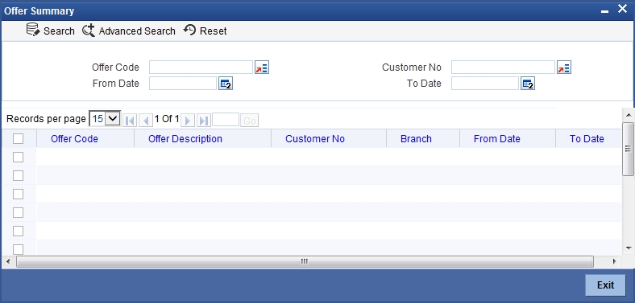Sort by Branch column header
635x303 pixels.
[x=416, y=138]
